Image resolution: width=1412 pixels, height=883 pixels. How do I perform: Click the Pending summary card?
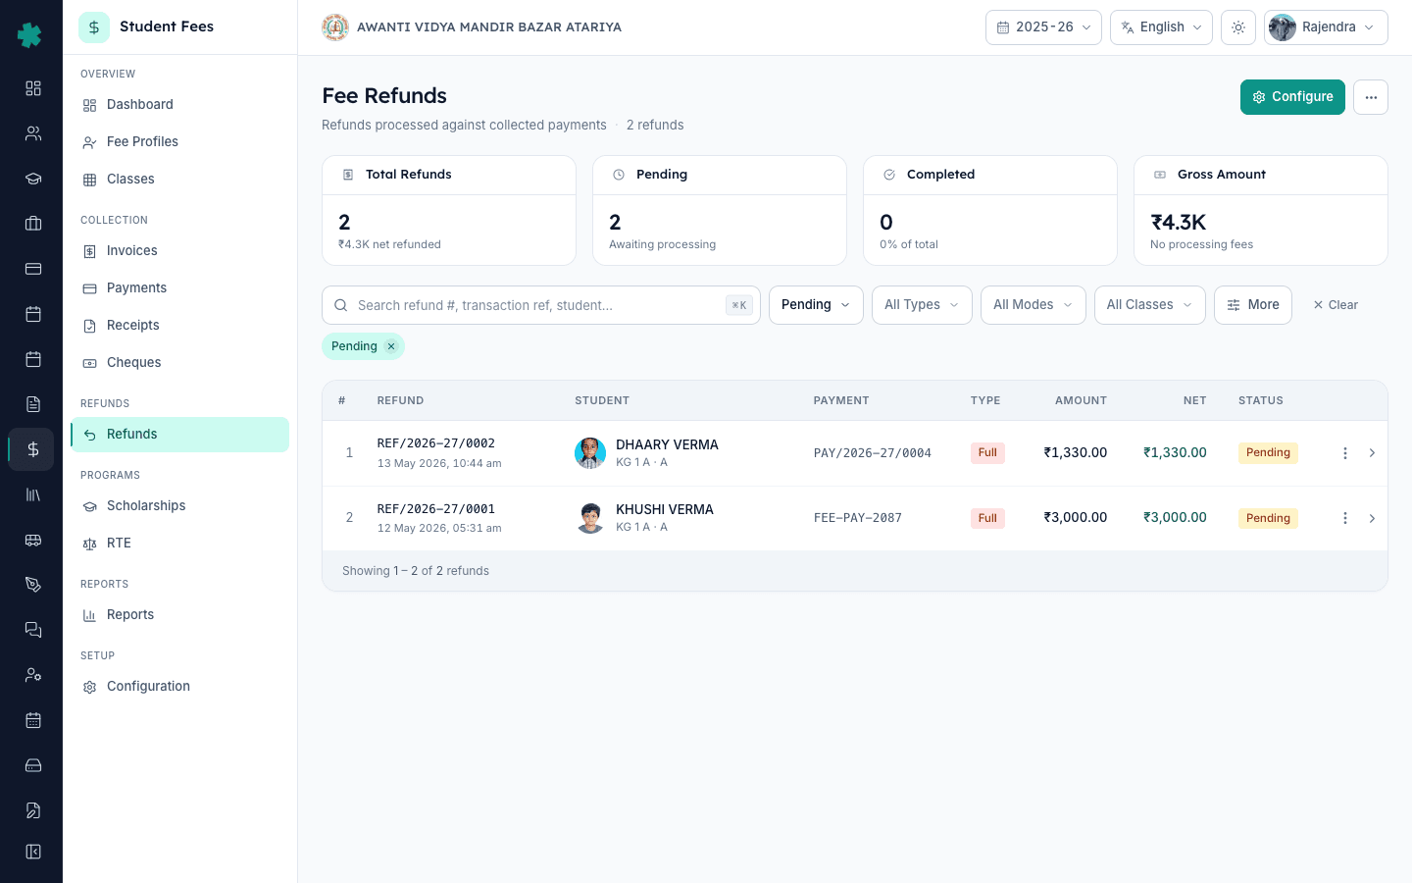pos(720,210)
